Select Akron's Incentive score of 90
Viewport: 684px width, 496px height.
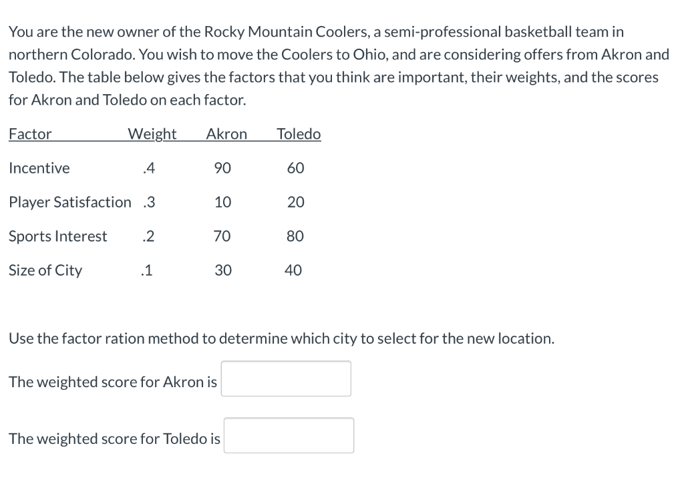point(222,168)
